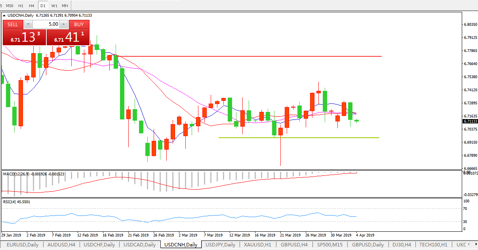Click the current price label 6.71133 on the price axis
The height and width of the screenshot is (250, 478).
pos(470,121)
